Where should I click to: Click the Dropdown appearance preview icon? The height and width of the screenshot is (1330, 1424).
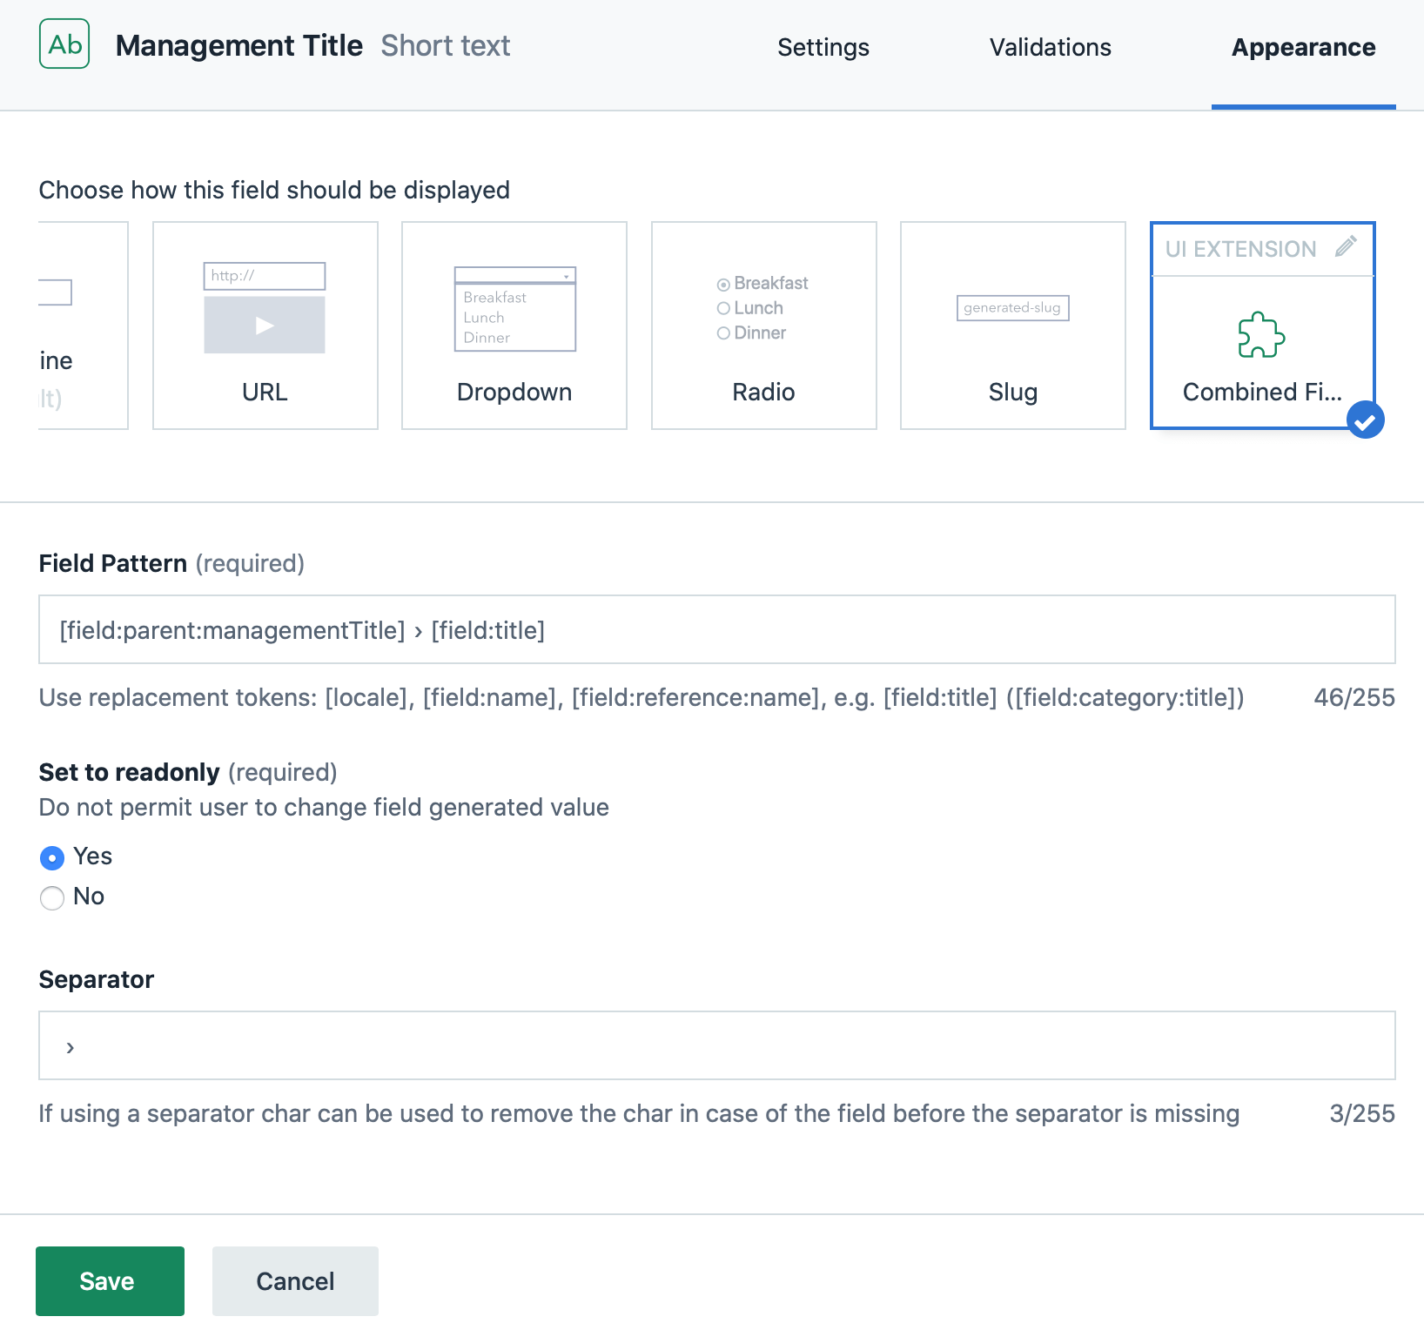click(514, 311)
